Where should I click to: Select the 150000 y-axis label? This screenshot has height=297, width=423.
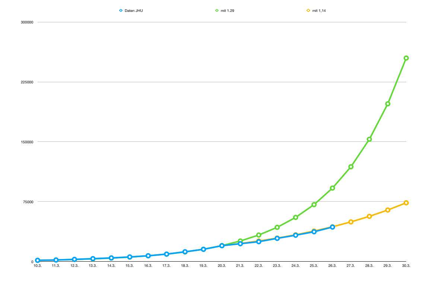[x=27, y=142]
